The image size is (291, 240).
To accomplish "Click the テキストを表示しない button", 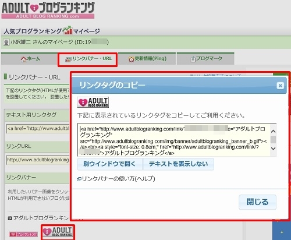I will 179,164.
